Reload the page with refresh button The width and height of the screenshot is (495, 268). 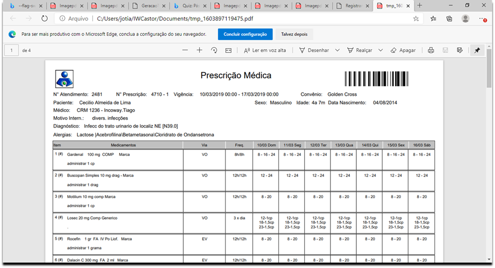[45, 18]
